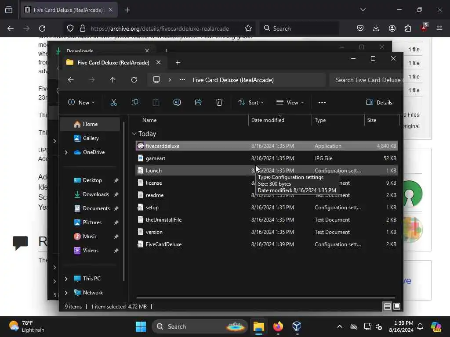Select the setup configuration file
450x337 pixels.
pyautogui.click(x=266, y=208)
